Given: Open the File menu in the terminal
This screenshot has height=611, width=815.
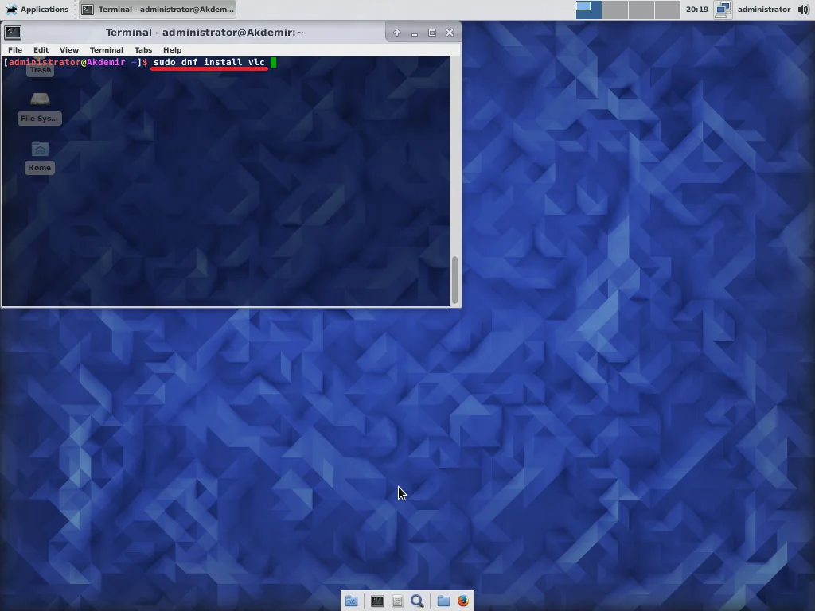Looking at the screenshot, I should [x=15, y=49].
